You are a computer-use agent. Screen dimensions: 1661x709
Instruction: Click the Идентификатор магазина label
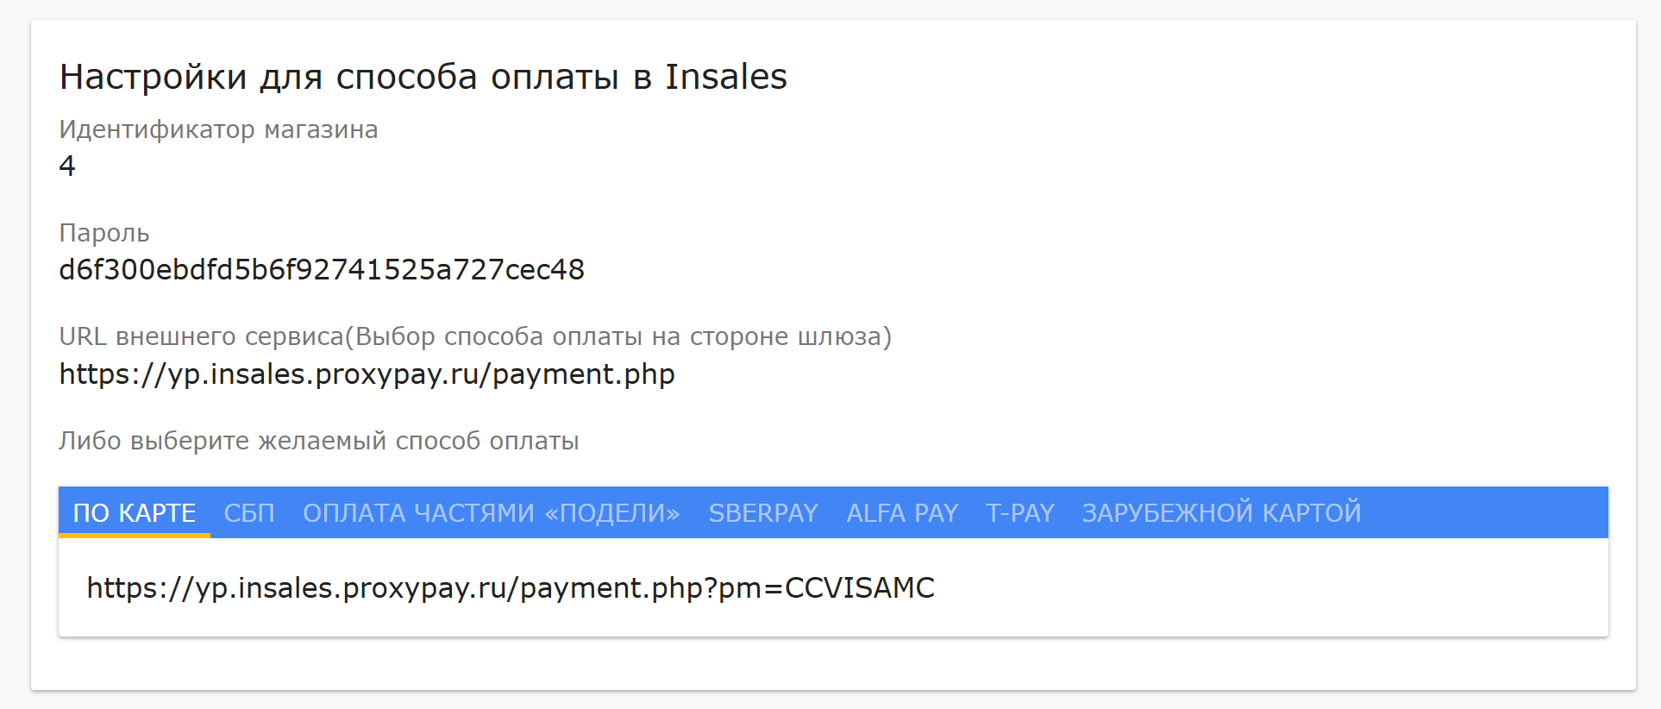coord(218,129)
